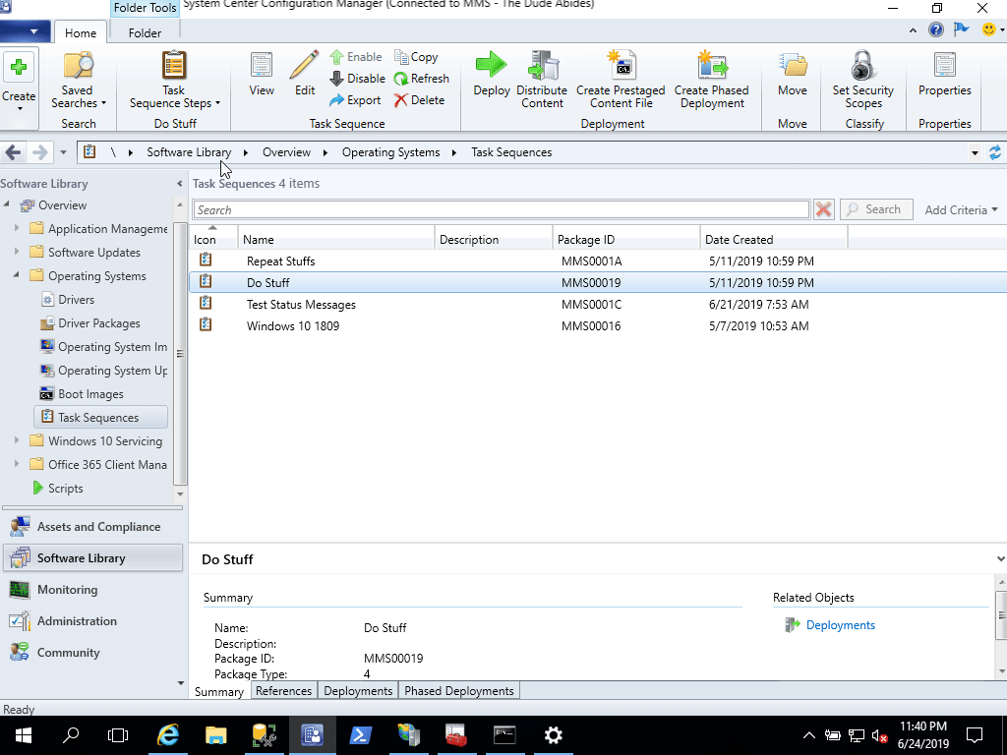
Task: Deploy the selected task sequence
Action: click(x=492, y=74)
